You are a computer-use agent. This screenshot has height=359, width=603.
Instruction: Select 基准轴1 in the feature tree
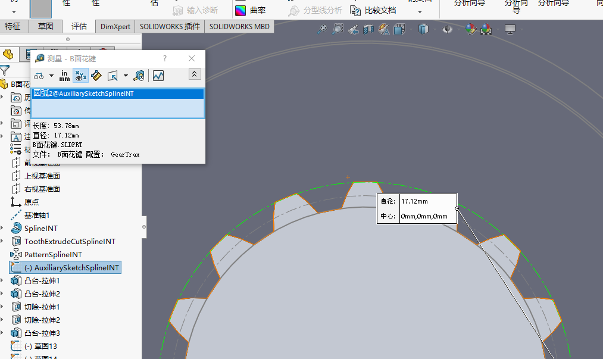(x=37, y=215)
